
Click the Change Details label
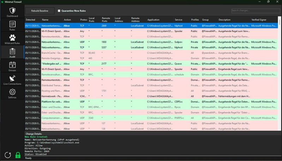click(34, 134)
